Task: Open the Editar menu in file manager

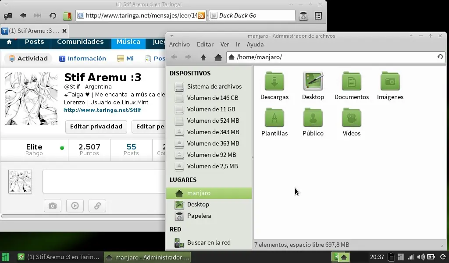Action: click(x=205, y=44)
